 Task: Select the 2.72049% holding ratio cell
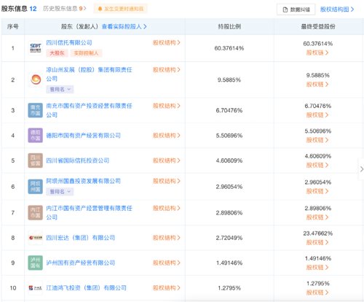point(229,238)
